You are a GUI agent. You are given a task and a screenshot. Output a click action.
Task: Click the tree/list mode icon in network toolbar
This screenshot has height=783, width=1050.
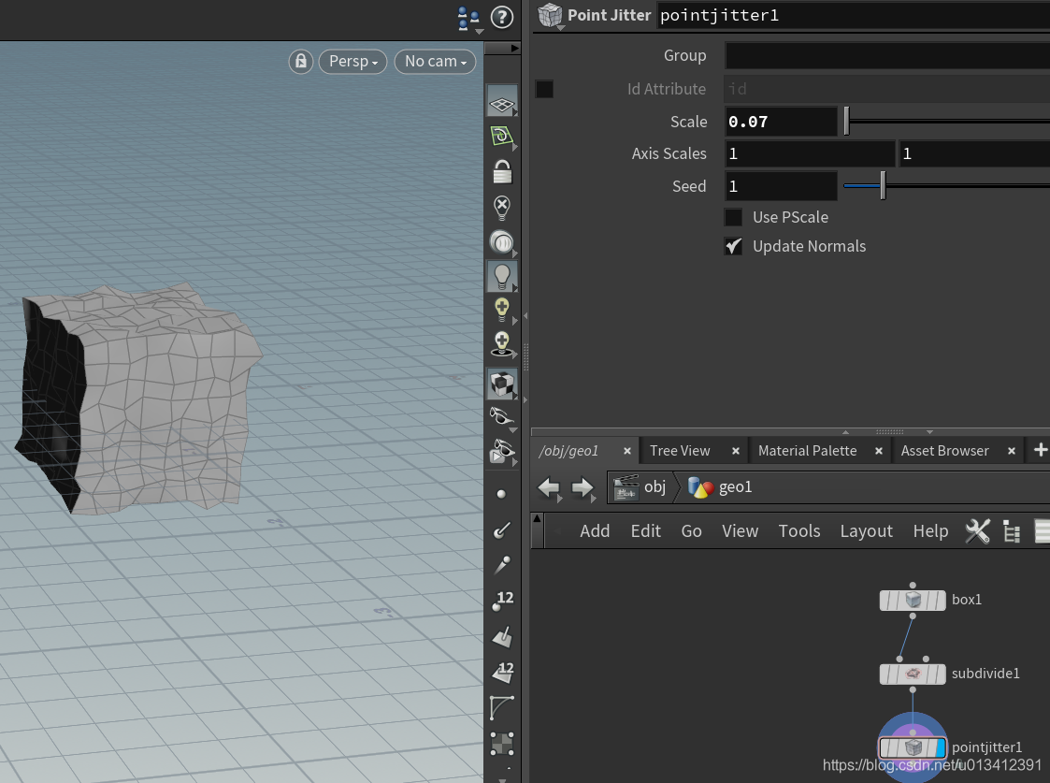pyautogui.click(x=1011, y=531)
